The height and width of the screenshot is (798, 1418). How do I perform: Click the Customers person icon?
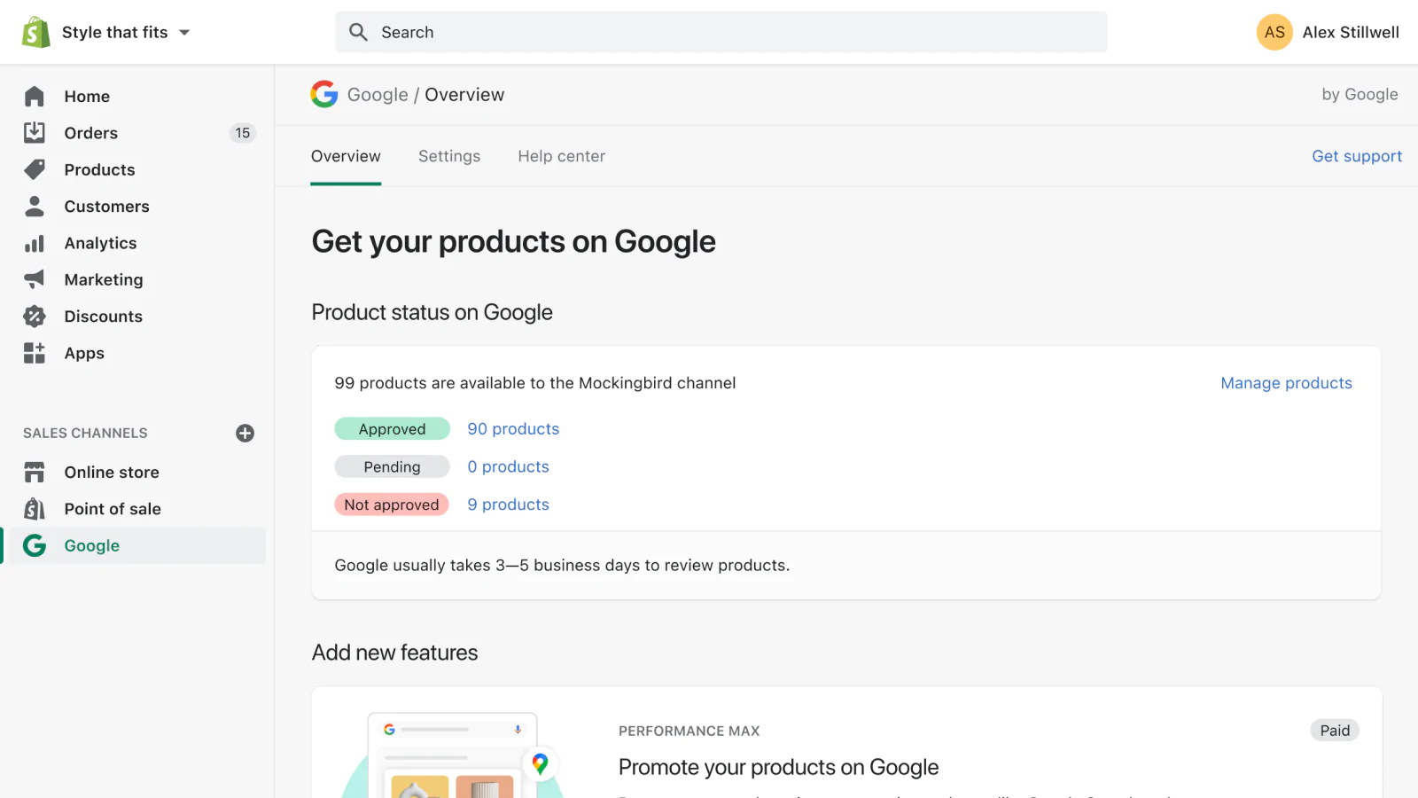(35, 206)
